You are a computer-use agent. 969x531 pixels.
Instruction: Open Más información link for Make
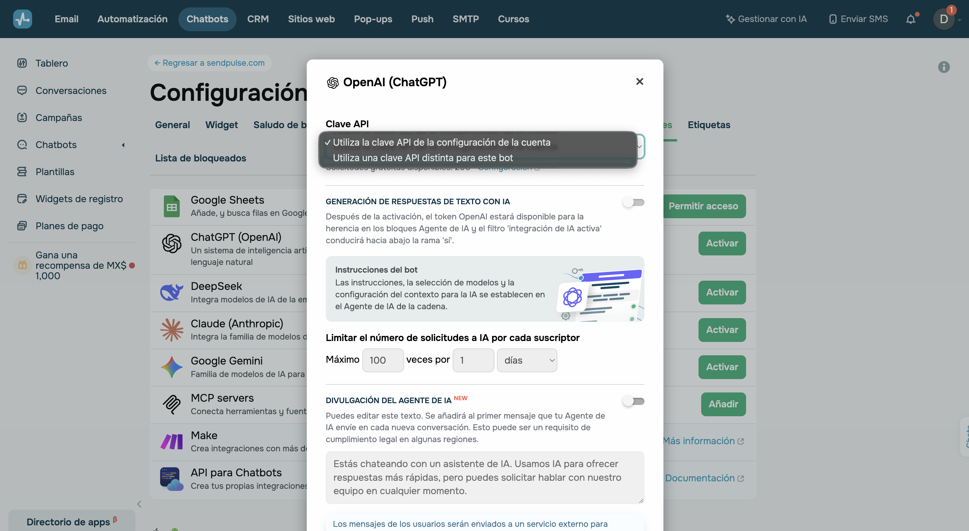click(703, 441)
